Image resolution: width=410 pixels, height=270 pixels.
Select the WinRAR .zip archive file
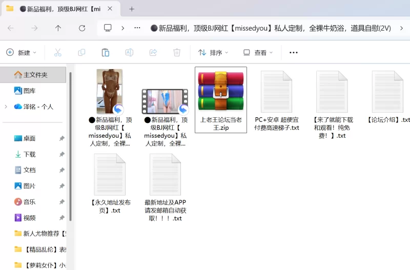[221, 99]
